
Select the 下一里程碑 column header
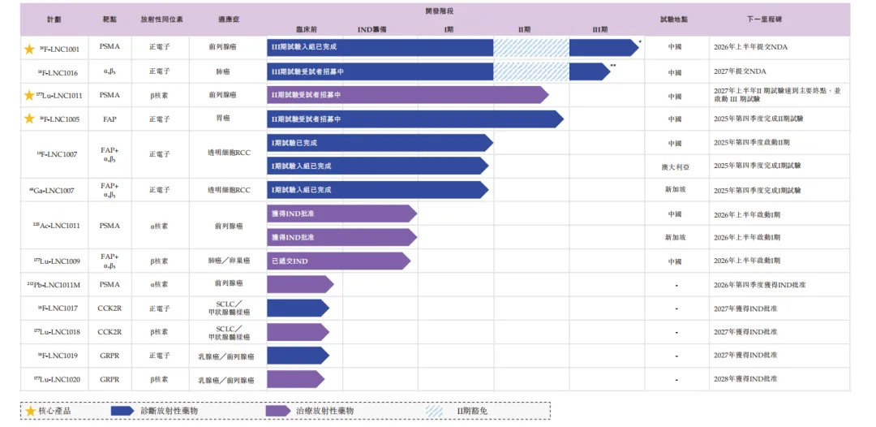pos(763,19)
